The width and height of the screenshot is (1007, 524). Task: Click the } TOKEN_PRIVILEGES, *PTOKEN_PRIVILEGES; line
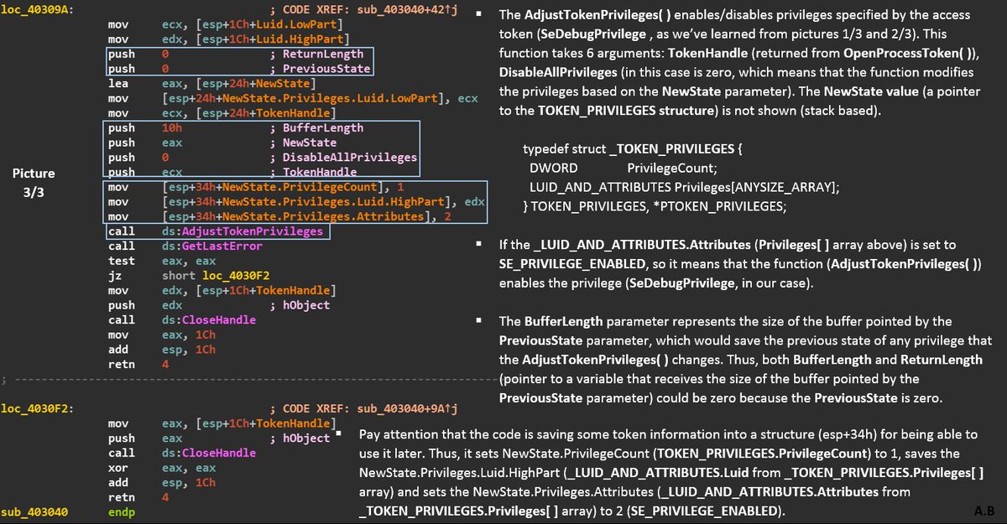click(x=655, y=205)
